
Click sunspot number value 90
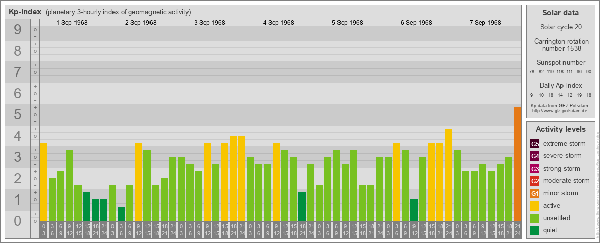coord(588,72)
